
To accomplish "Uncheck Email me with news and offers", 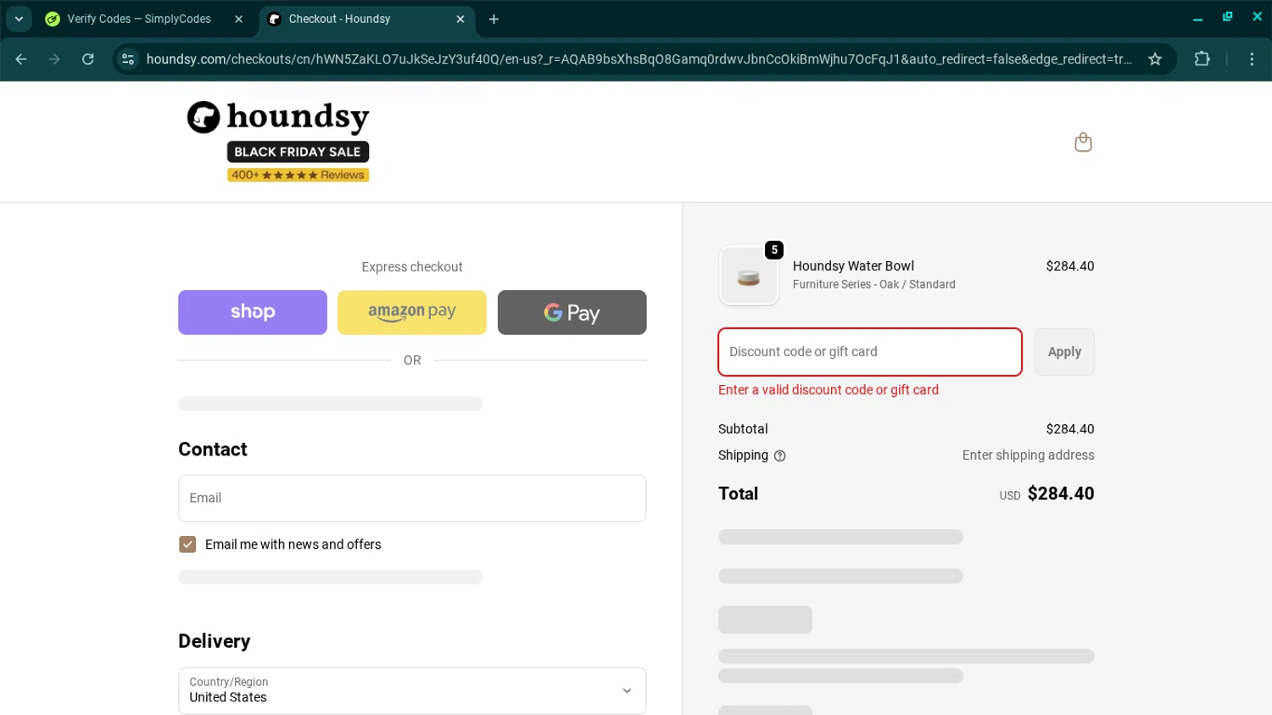I will pos(187,545).
